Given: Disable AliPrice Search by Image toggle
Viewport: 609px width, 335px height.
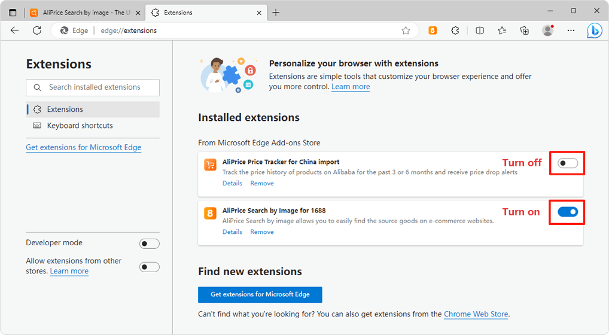Looking at the screenshot, I should (x=567, y=212).
